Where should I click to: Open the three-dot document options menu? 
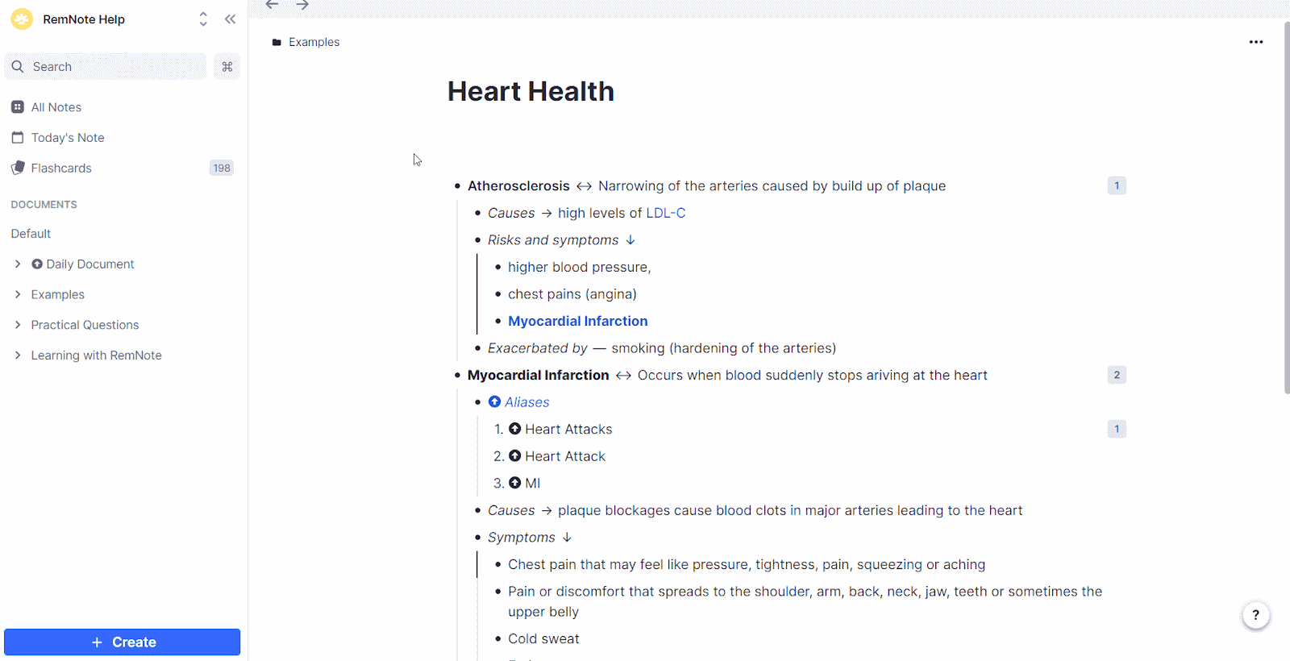[x=1255, y=42]
